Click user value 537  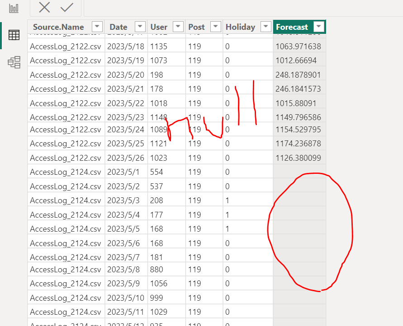[x=156, y=186]
